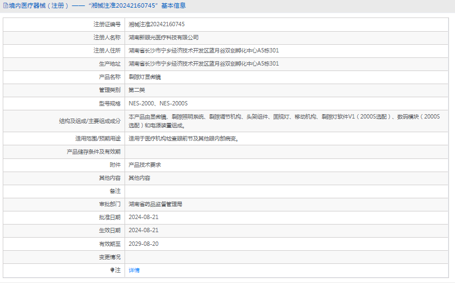Select registration number value 湘械注准20242160745
Viewport: 455px width, 283px height.
point(157,25)
